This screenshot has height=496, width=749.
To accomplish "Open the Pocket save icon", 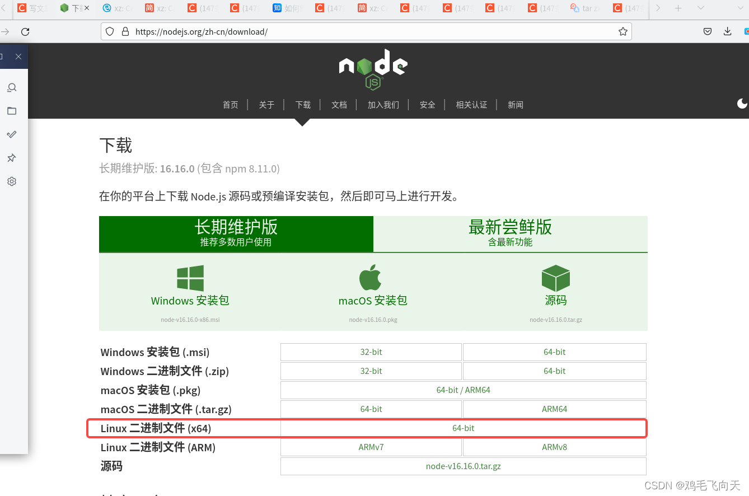I will pos(708,31).
